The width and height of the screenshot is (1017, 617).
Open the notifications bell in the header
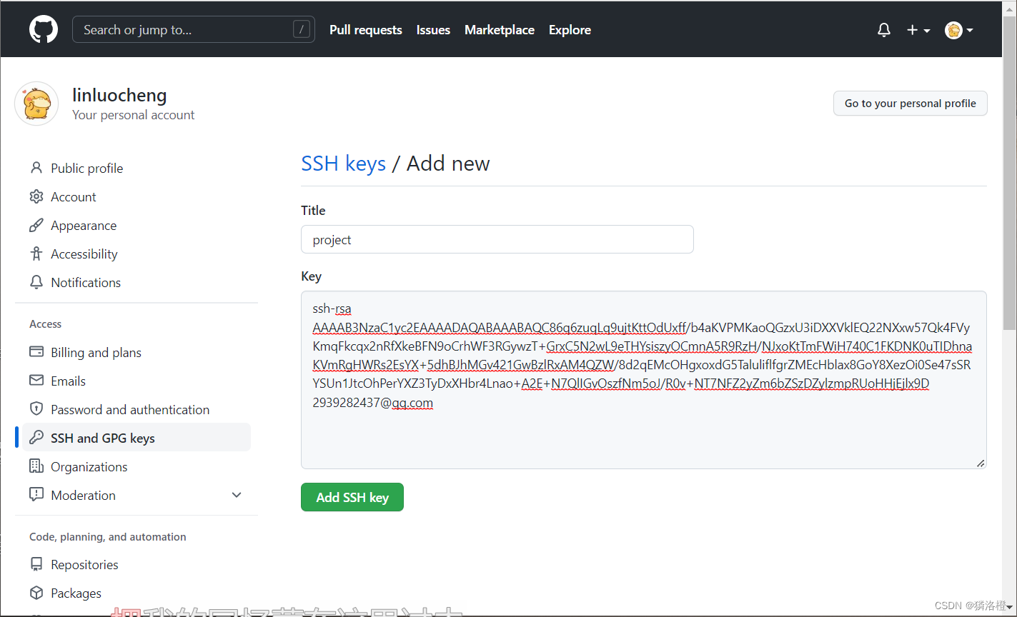(x=884, y=30)
